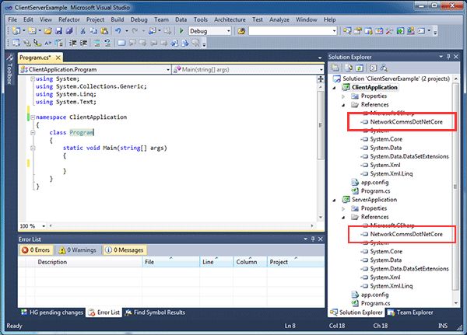Toggle the 0 Warnings filter
Viewport: 467px width, 335px height.
tap(78, 250)
